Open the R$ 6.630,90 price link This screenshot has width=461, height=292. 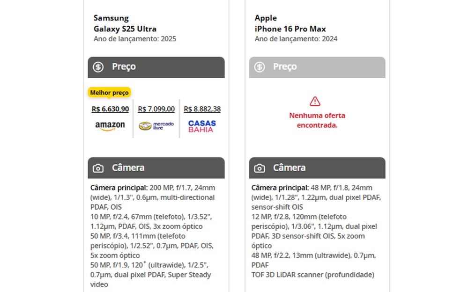point(110,109)
